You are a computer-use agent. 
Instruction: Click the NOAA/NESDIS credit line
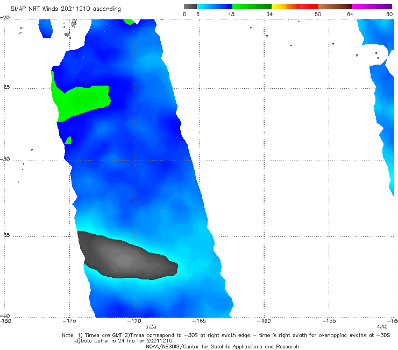pyautogui.click(x=222, y=346)
